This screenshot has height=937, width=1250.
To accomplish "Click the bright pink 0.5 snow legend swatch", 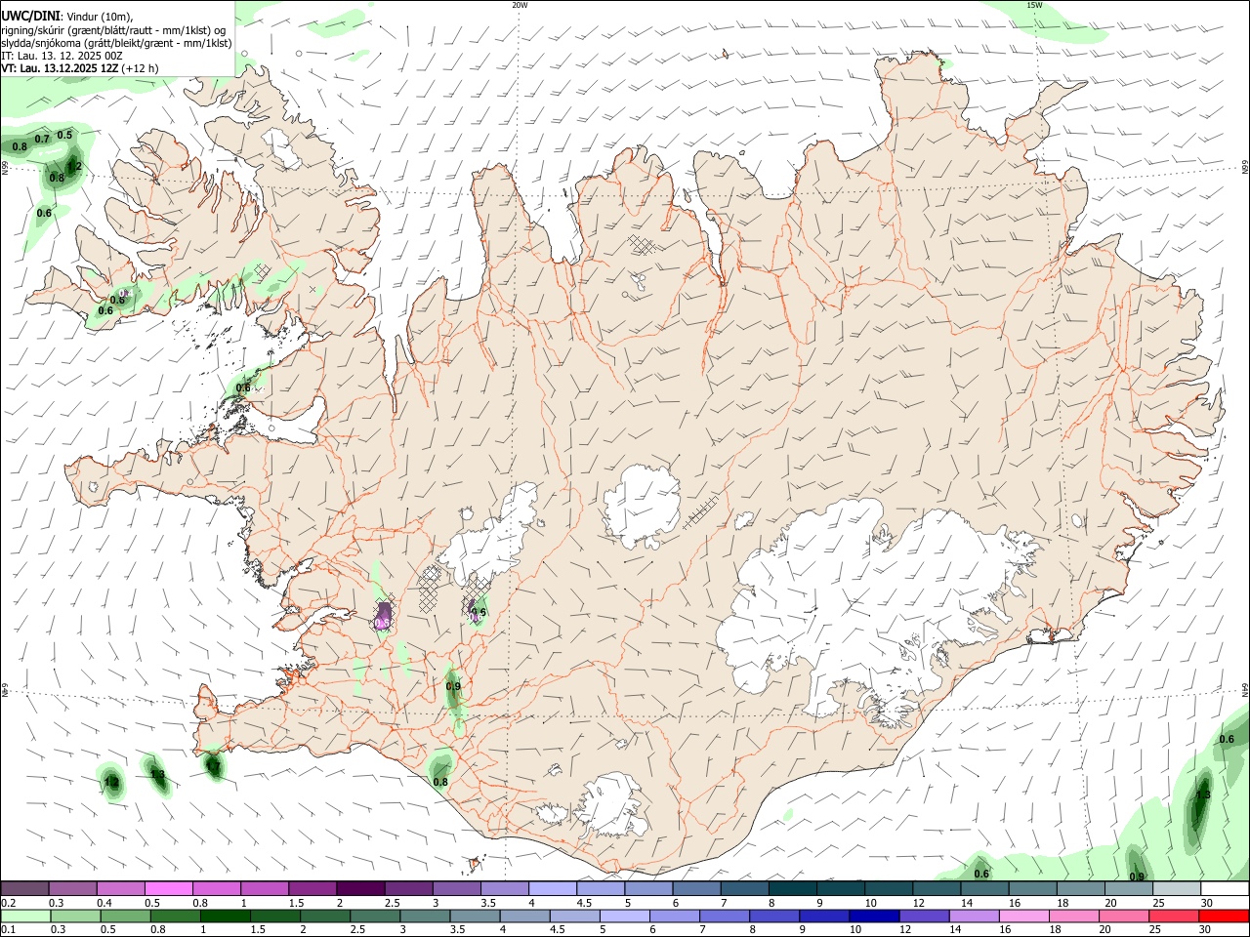I will [168, 889].
